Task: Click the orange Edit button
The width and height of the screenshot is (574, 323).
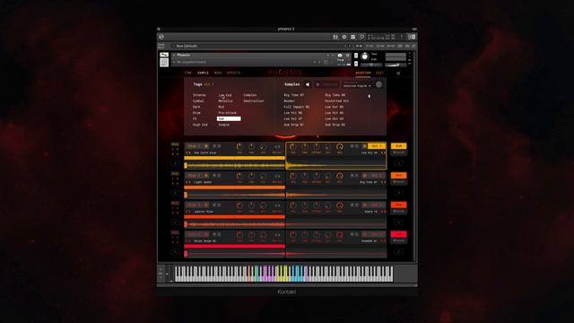Action: tap(398, 175)
